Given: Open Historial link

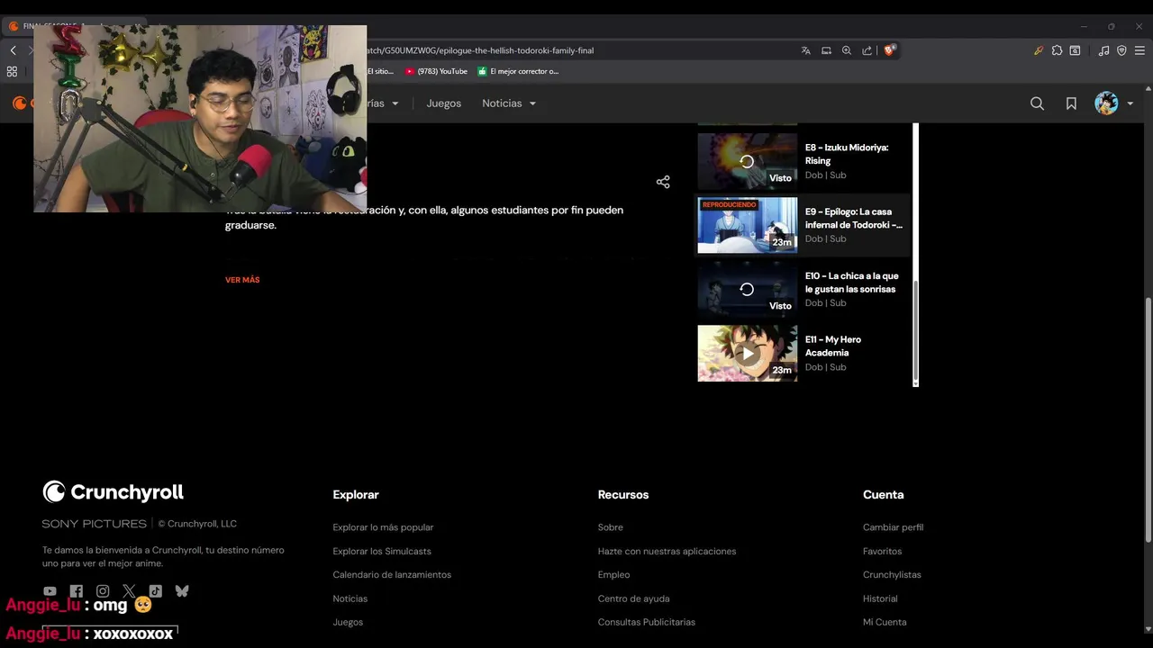Looking at the screenshot, I should tap(880, 598).
